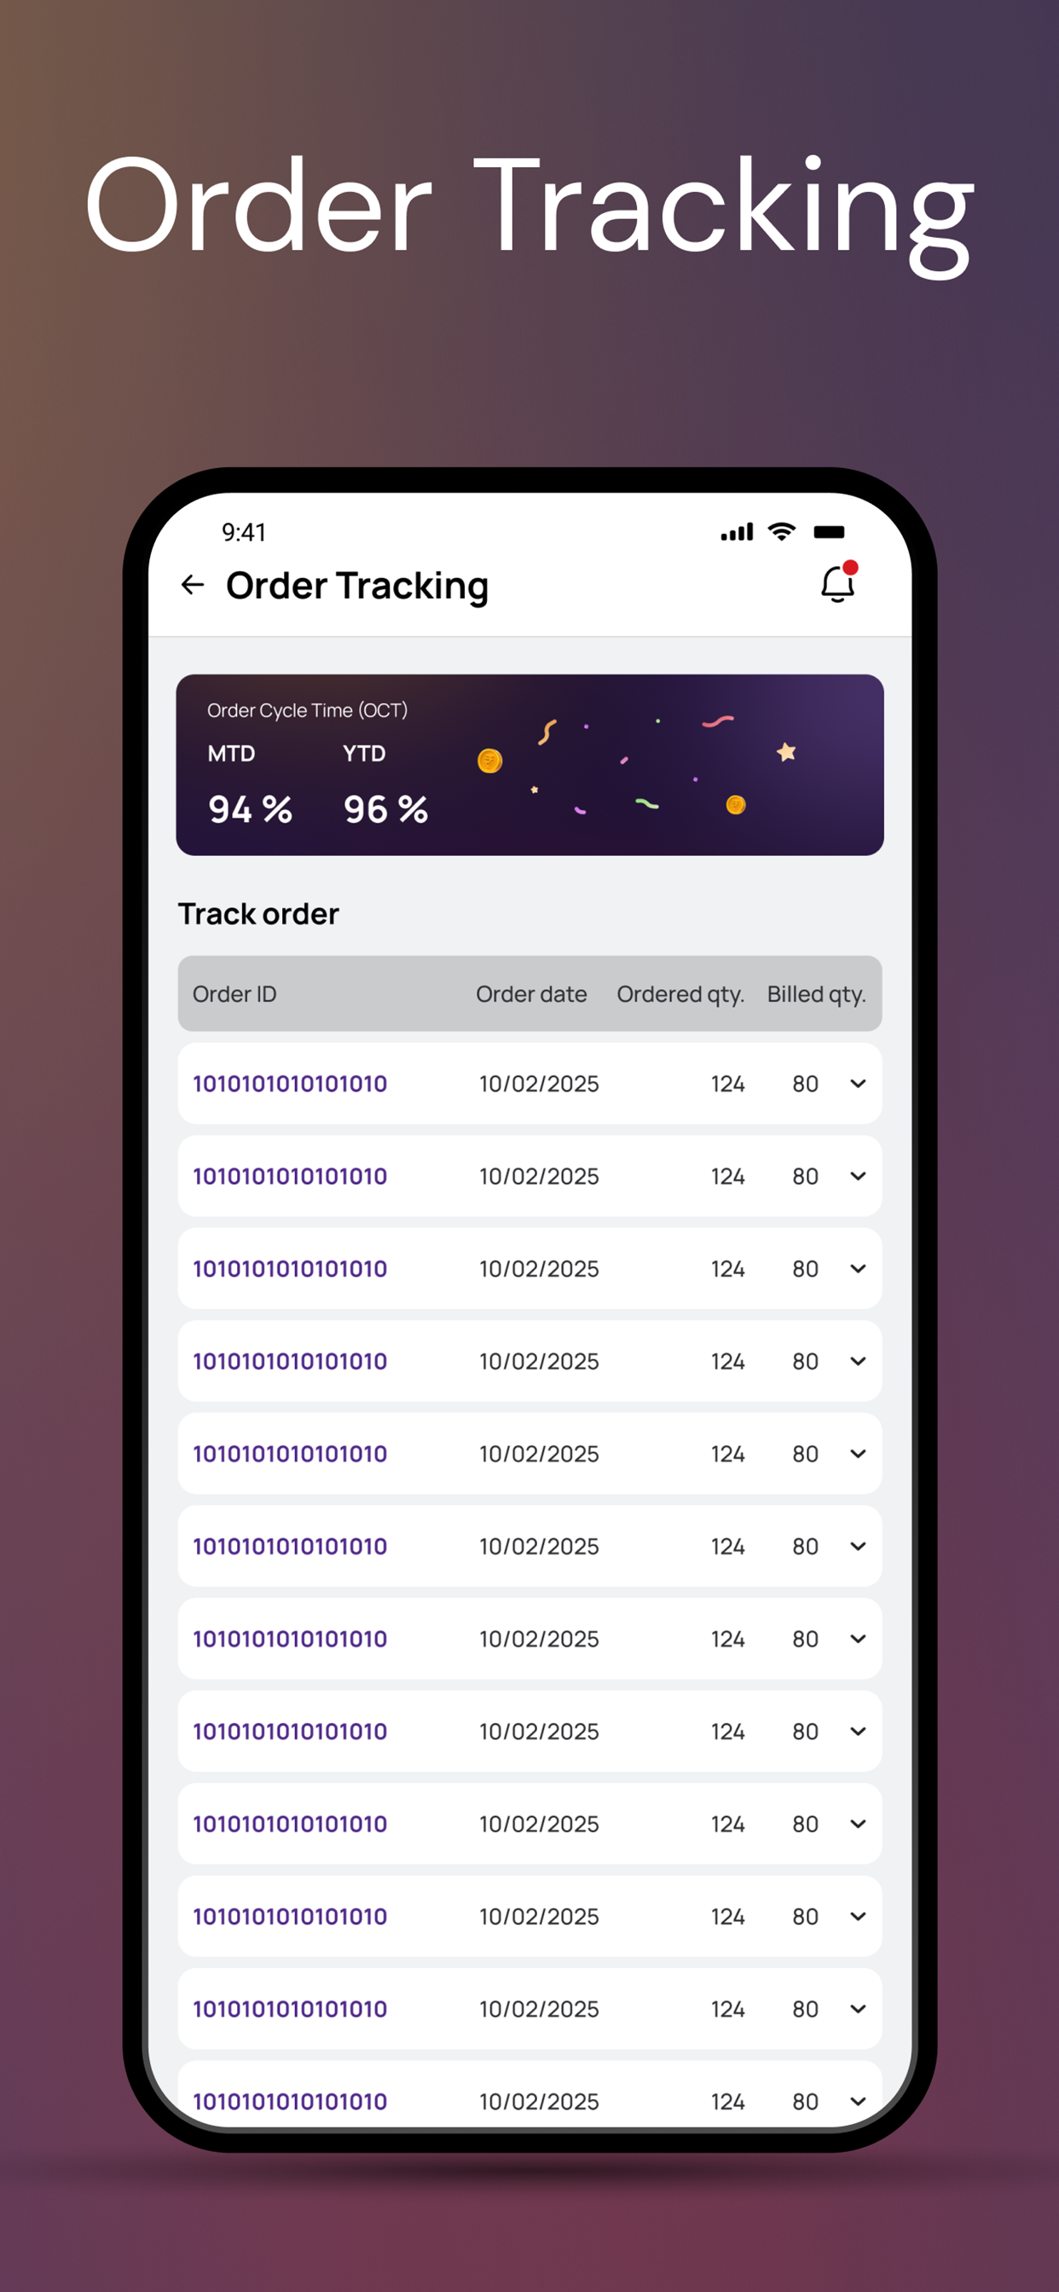Sort by Order date column header
The image size is (1059, 2292).
[x=531, y=994]
